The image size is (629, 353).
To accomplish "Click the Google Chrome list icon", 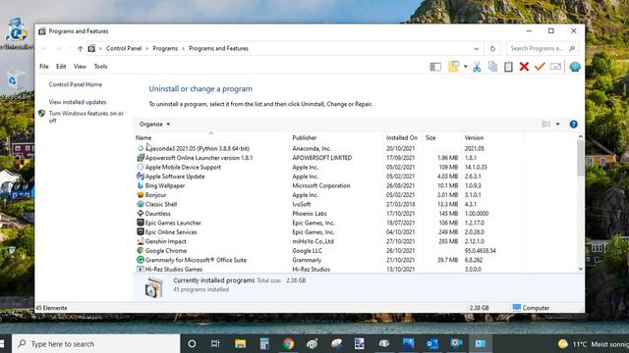I will tap(141, 251).
